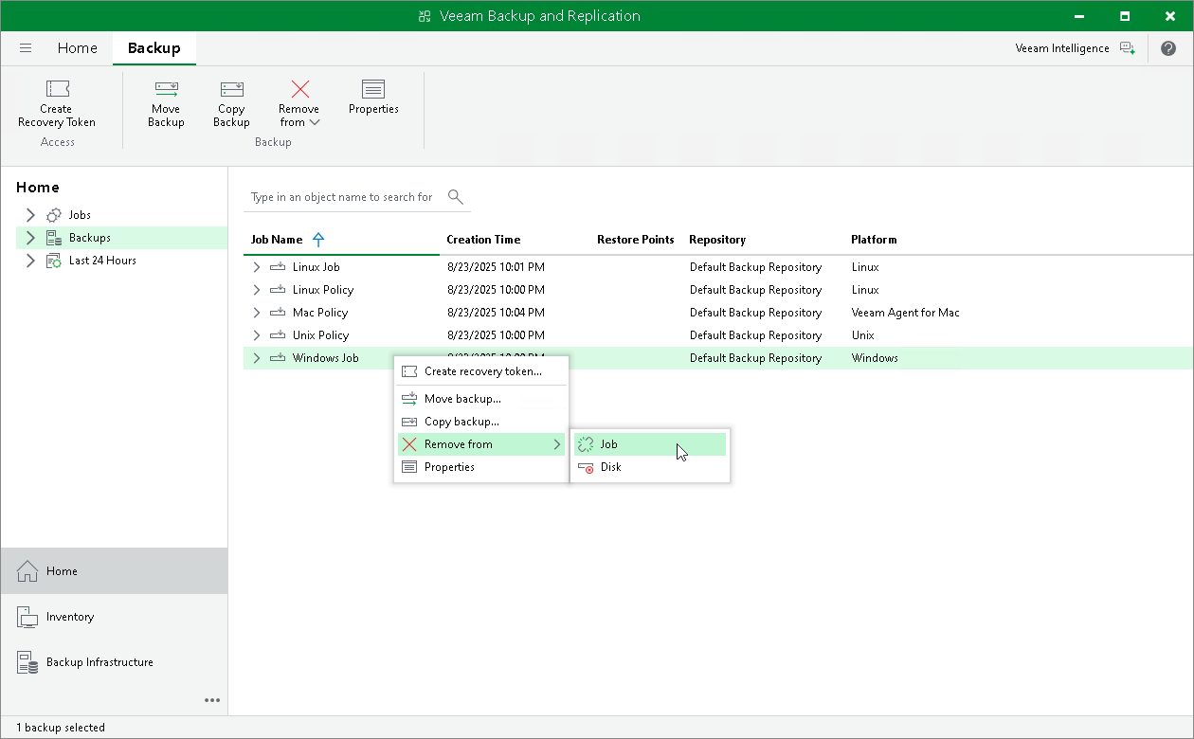Click the navigation pane more options dots
Image resolution: width=1194 pixels, height=739 pixels.
pyautogui.click(x=212, y=701)
